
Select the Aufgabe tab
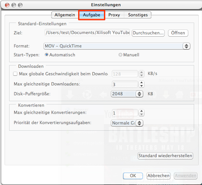pyautogui.click(x=91, y=15)
